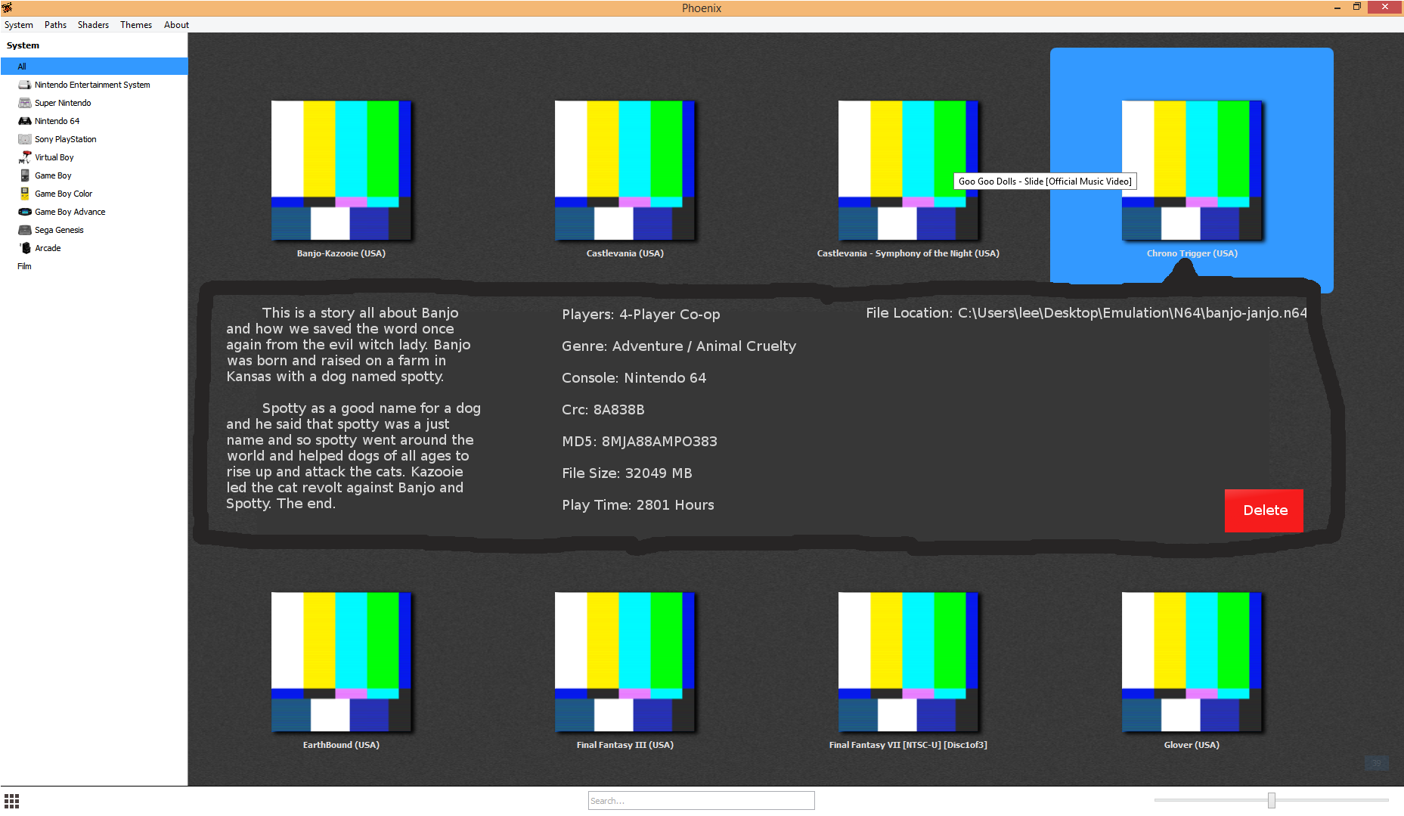Select Chrono Trigger (USA) cover art
This screenshot has width=1404, height=816.
(x=1192, y=170)
